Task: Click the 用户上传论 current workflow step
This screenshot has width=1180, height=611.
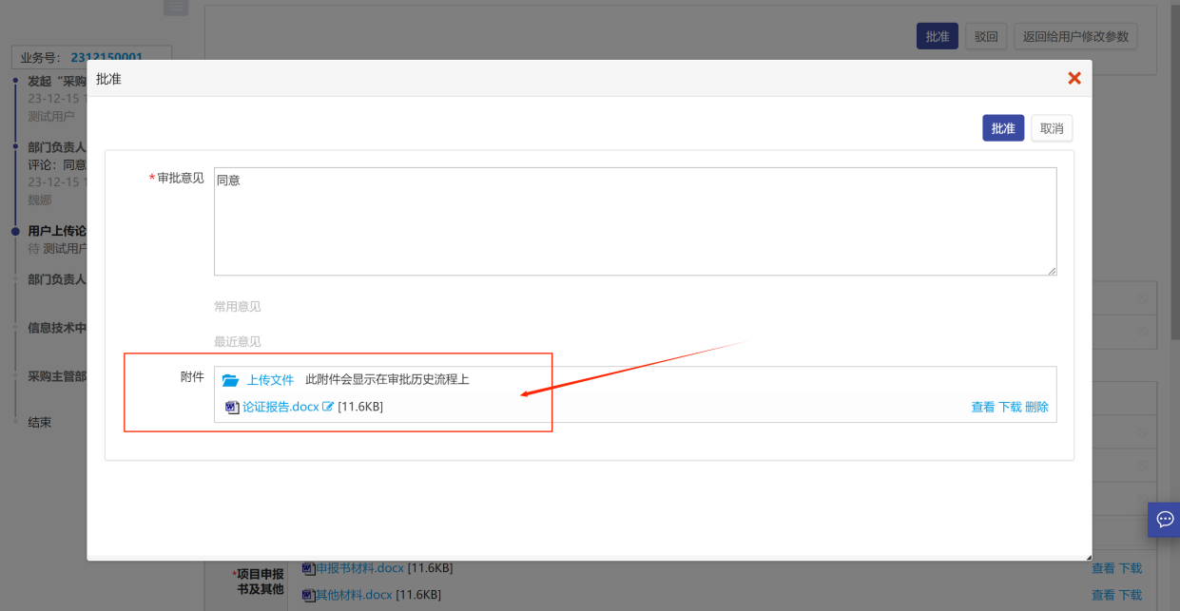Action: [57, 231]
